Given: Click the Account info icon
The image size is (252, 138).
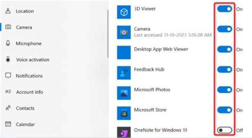Looking at the screenshot, I should tap(8, 92).
